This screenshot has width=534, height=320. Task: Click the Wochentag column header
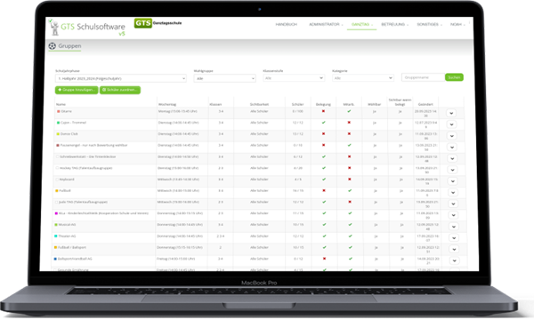167,104
